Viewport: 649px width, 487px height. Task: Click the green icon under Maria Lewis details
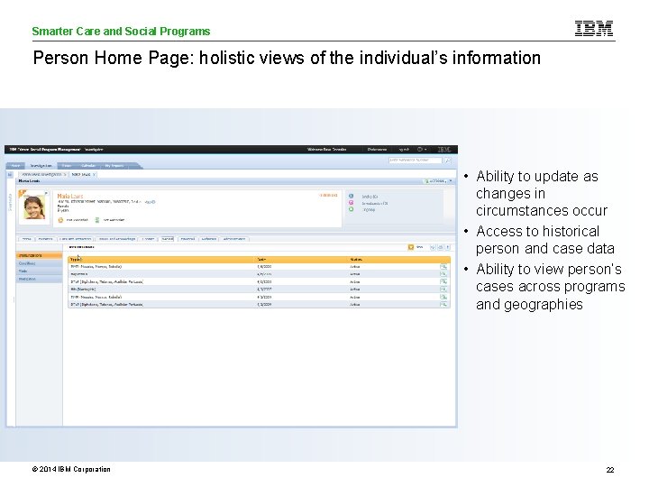click(96, 220)
